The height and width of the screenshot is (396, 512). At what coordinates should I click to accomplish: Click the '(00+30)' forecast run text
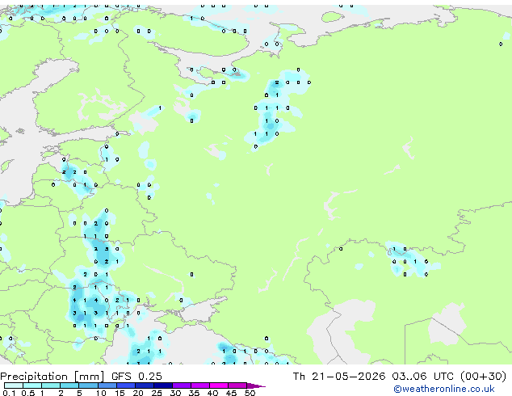pos(483,377)
